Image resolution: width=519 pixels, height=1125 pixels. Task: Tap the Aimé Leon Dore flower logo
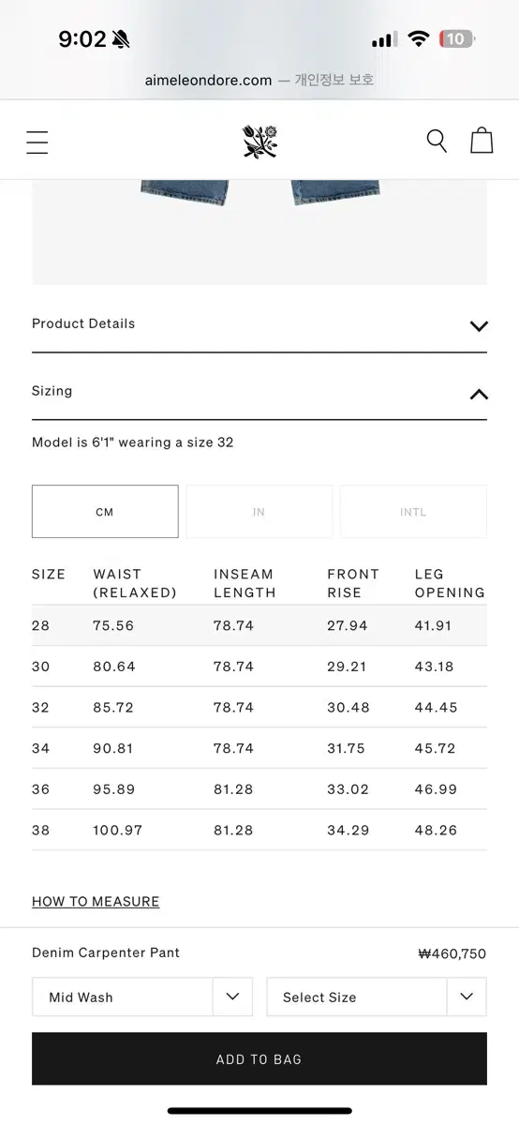[x=259, y=142]
